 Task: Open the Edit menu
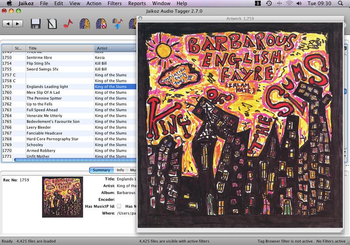coord(59,4)
